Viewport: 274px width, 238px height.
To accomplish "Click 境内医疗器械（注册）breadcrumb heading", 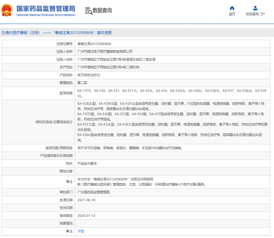I will click(x=23, y=32).
